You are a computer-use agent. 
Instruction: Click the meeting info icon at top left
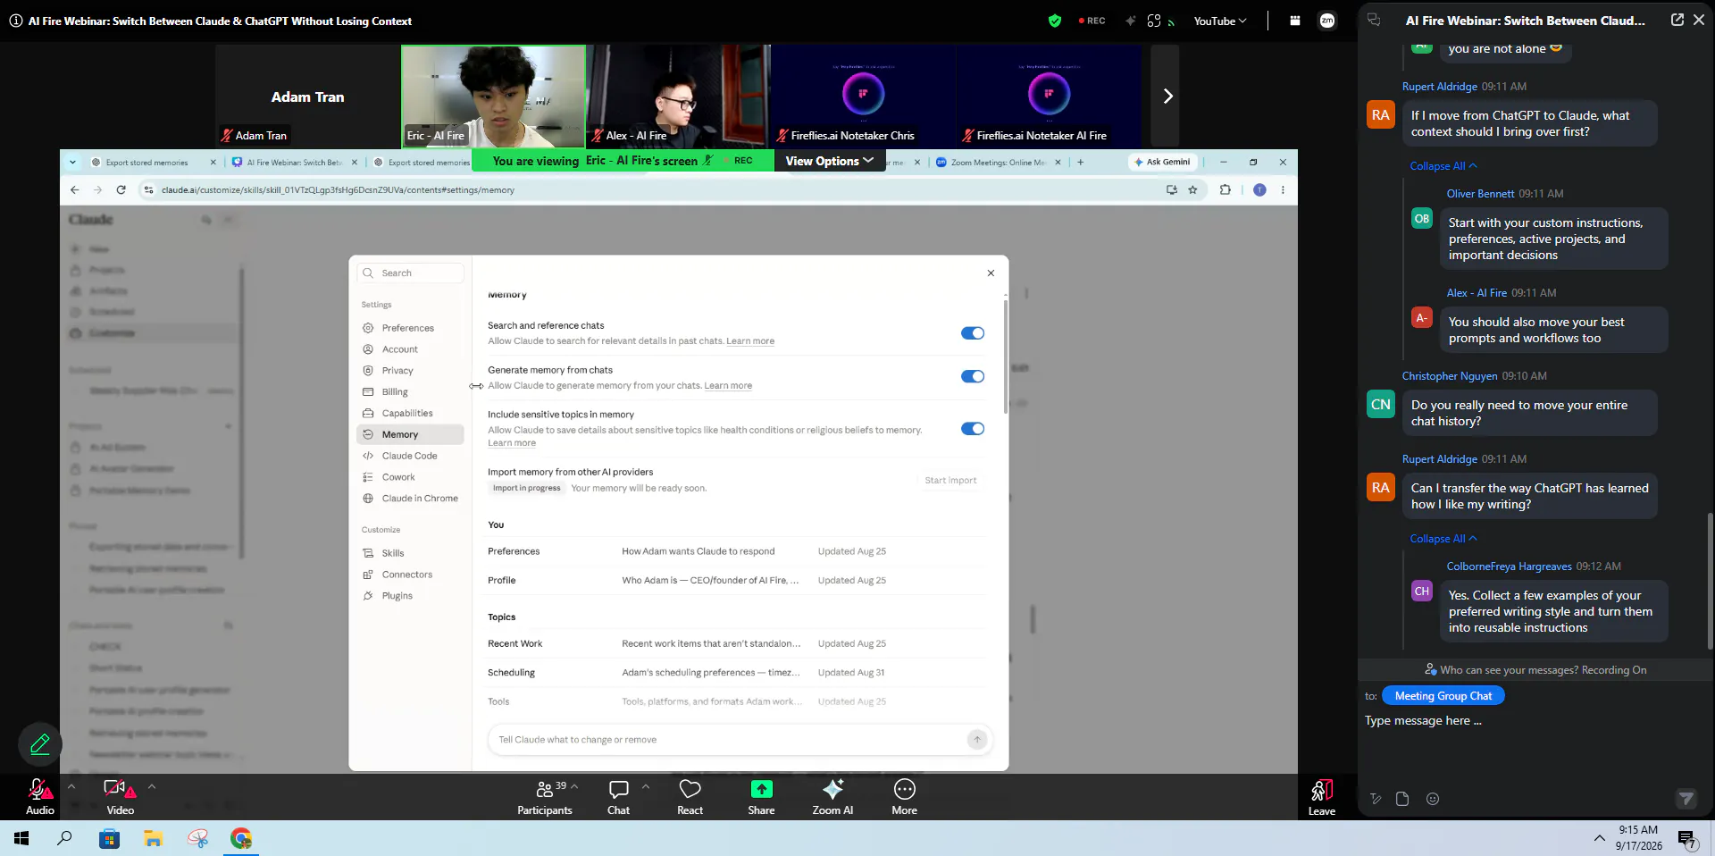pyautogui.click(x=15, y=21)
